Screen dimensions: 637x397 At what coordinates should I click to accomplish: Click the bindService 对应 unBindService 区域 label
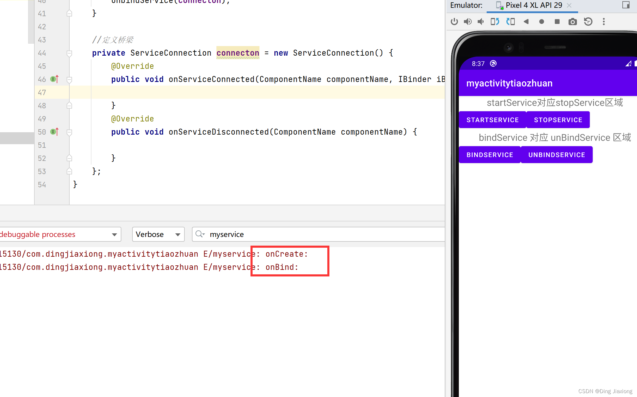click(x=555, y=138)
